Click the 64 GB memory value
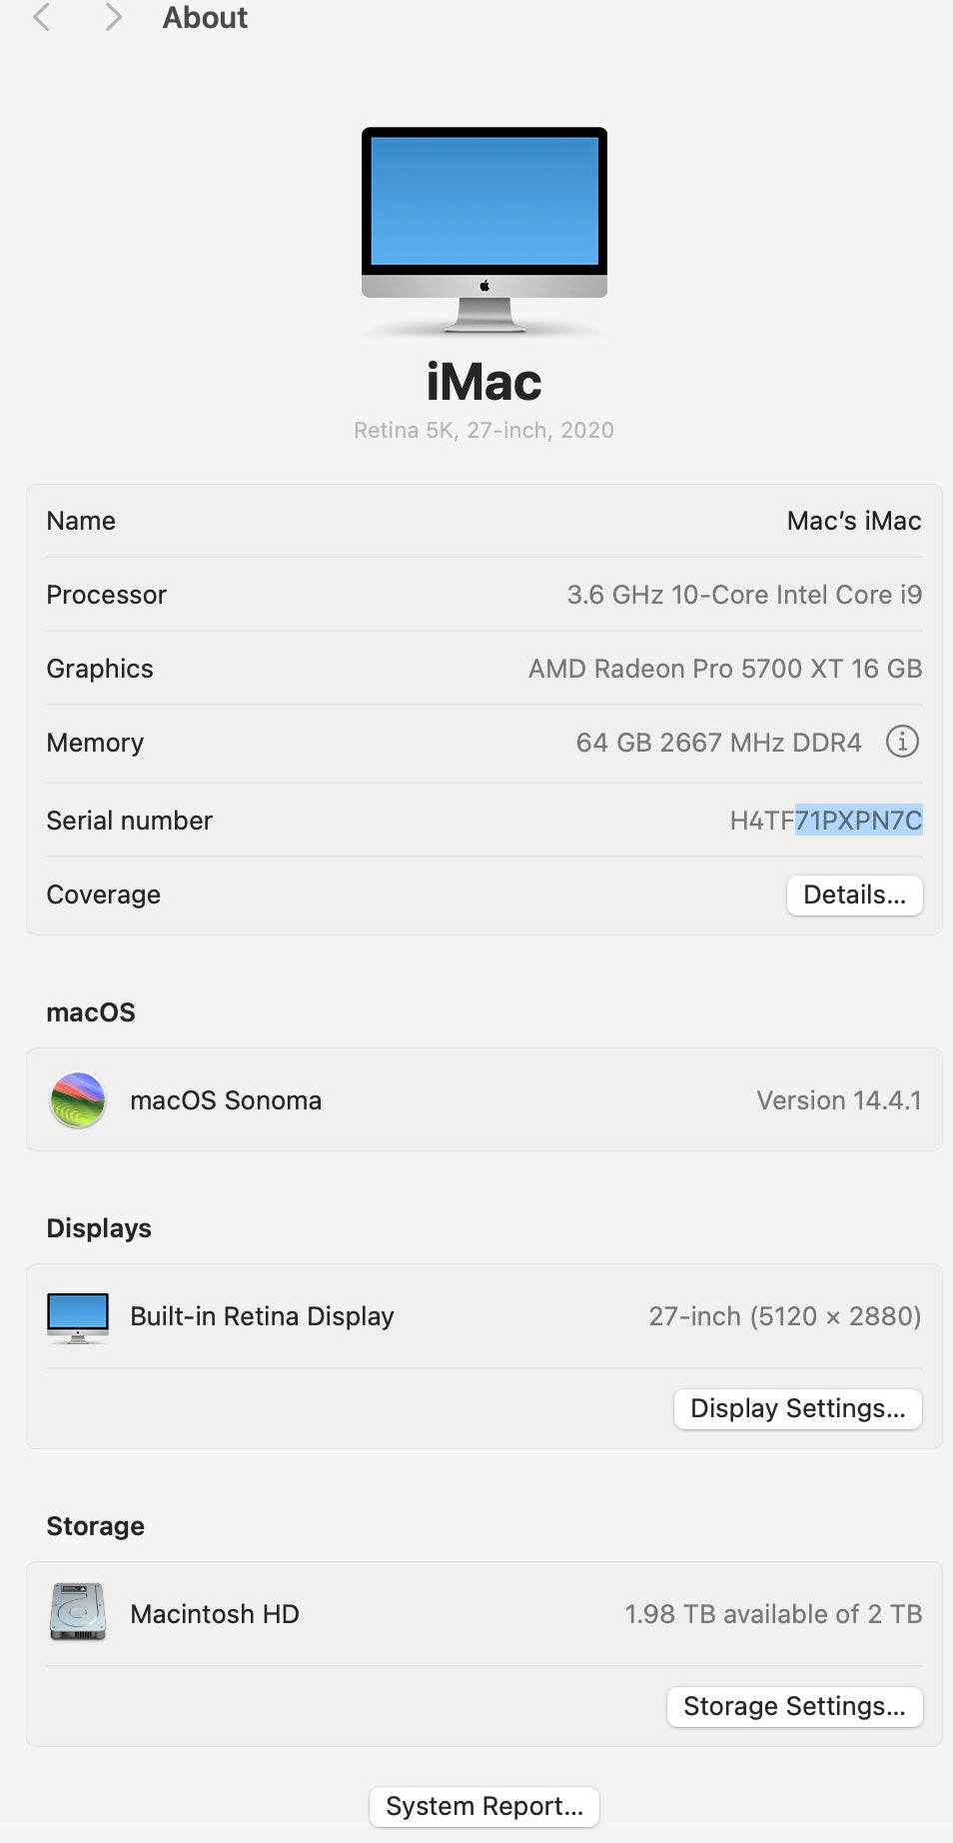This screenshot has height=1843, width=953. (718, 743)
